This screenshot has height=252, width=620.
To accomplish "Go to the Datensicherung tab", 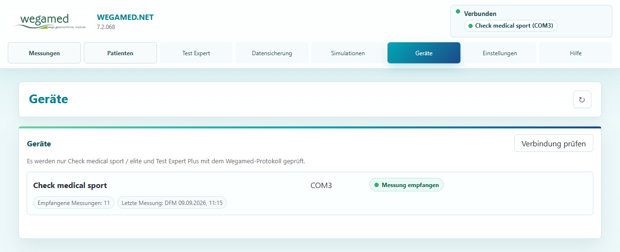I will click(x=272, y=53).
